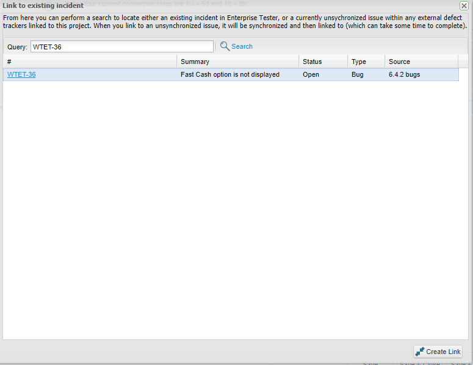Click the dialog title 'Link to existing incident'

tap(43, 5)
